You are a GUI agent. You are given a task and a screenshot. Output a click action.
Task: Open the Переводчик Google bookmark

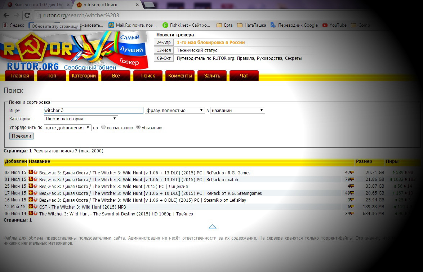(x=294, y=25)
